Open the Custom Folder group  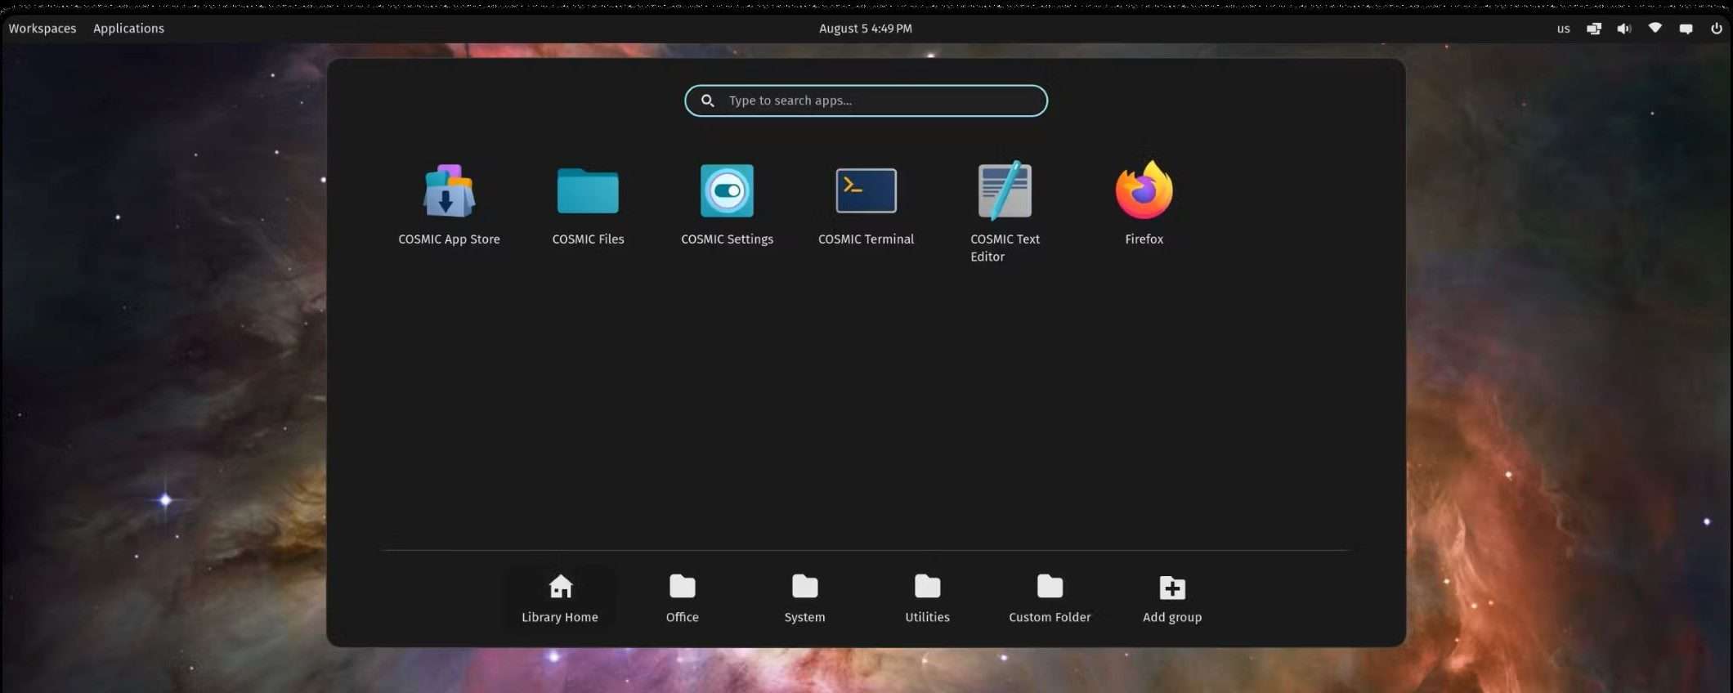(1050, 598)
